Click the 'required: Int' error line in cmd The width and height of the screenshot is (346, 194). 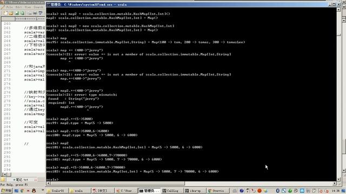(x=61, y=103)
